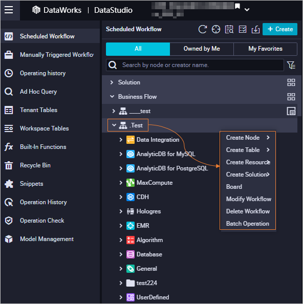The image size is (303, 304).
Task: Click the locate target icon
Action: click(216, 30)
